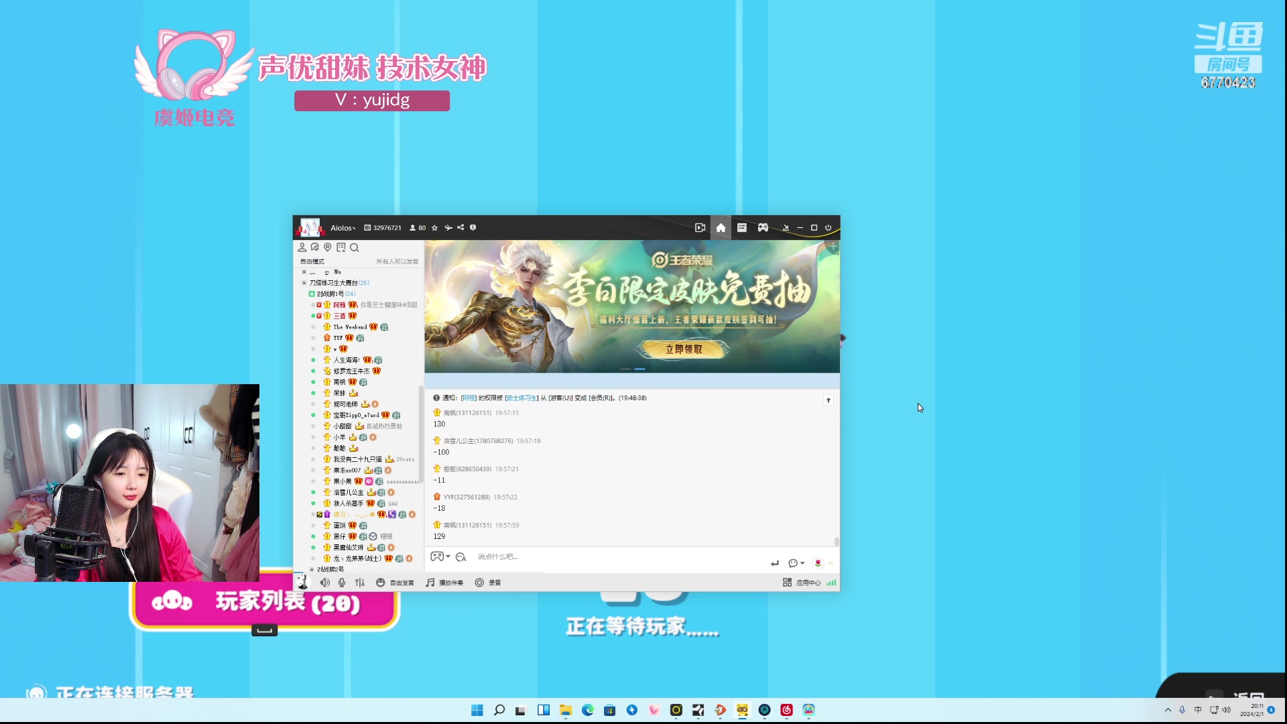This screenshot has height=724, width=1287.
Task: Click the share icon in title bar
Action: click(461, 228)
